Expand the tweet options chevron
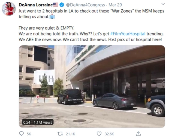The image size is (169, 139). pos(163,4)
